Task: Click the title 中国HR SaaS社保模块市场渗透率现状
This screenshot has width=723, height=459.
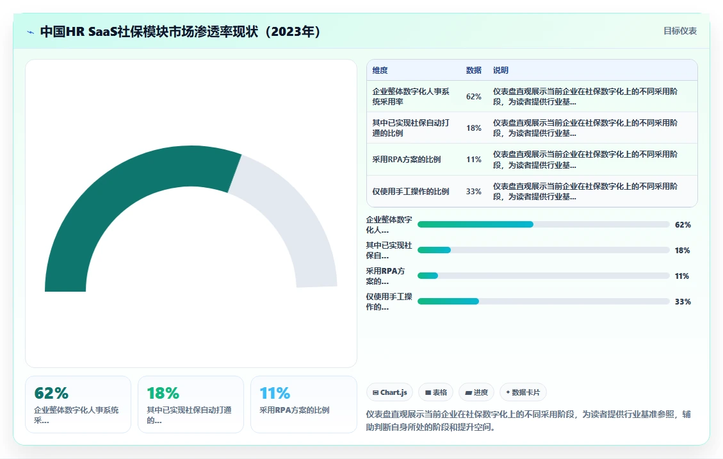Action: [181, 31]
